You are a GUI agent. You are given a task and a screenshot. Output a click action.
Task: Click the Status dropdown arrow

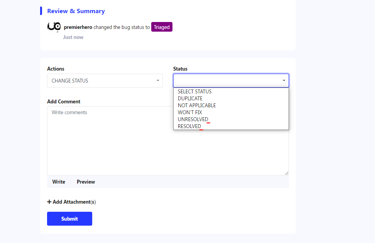coord(284,81)
